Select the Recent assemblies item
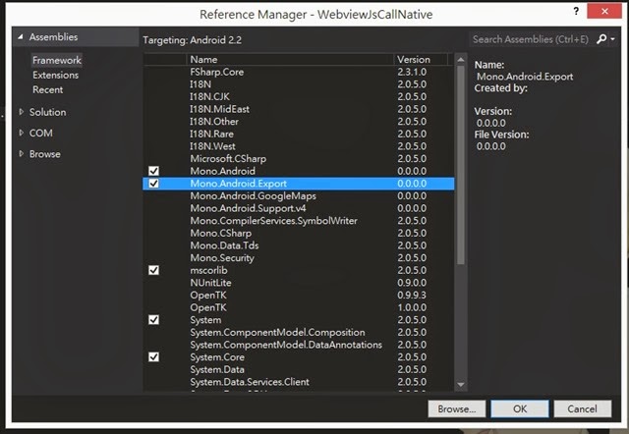 (x=48, y=90)
